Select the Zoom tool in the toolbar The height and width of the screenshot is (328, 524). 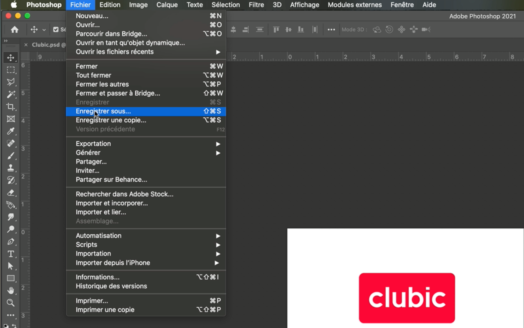coord(11,303)
